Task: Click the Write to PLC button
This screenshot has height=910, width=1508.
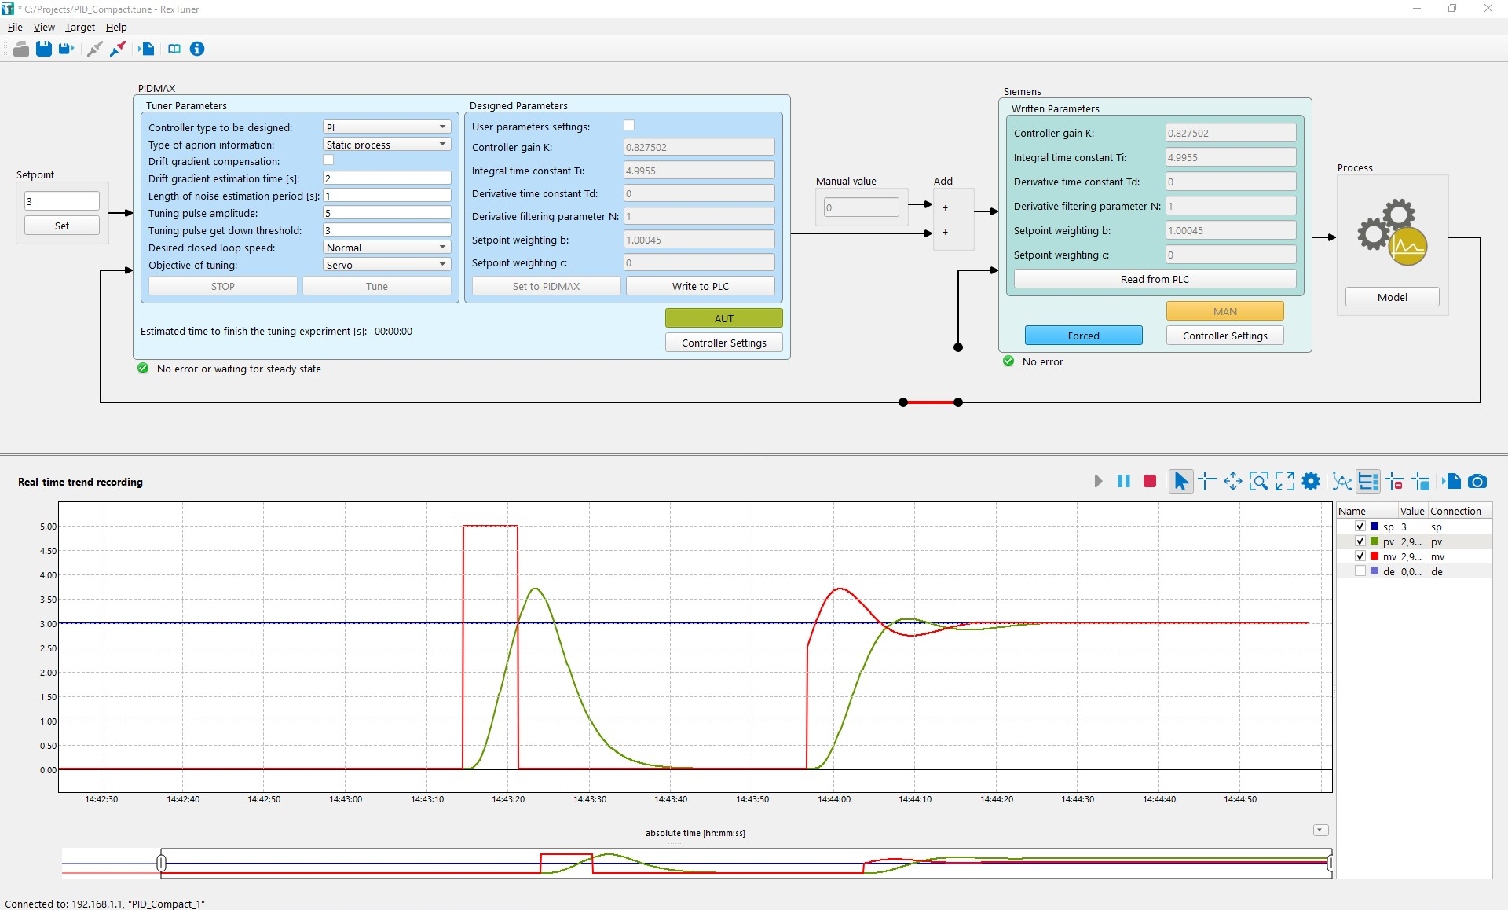Action: 700,286
